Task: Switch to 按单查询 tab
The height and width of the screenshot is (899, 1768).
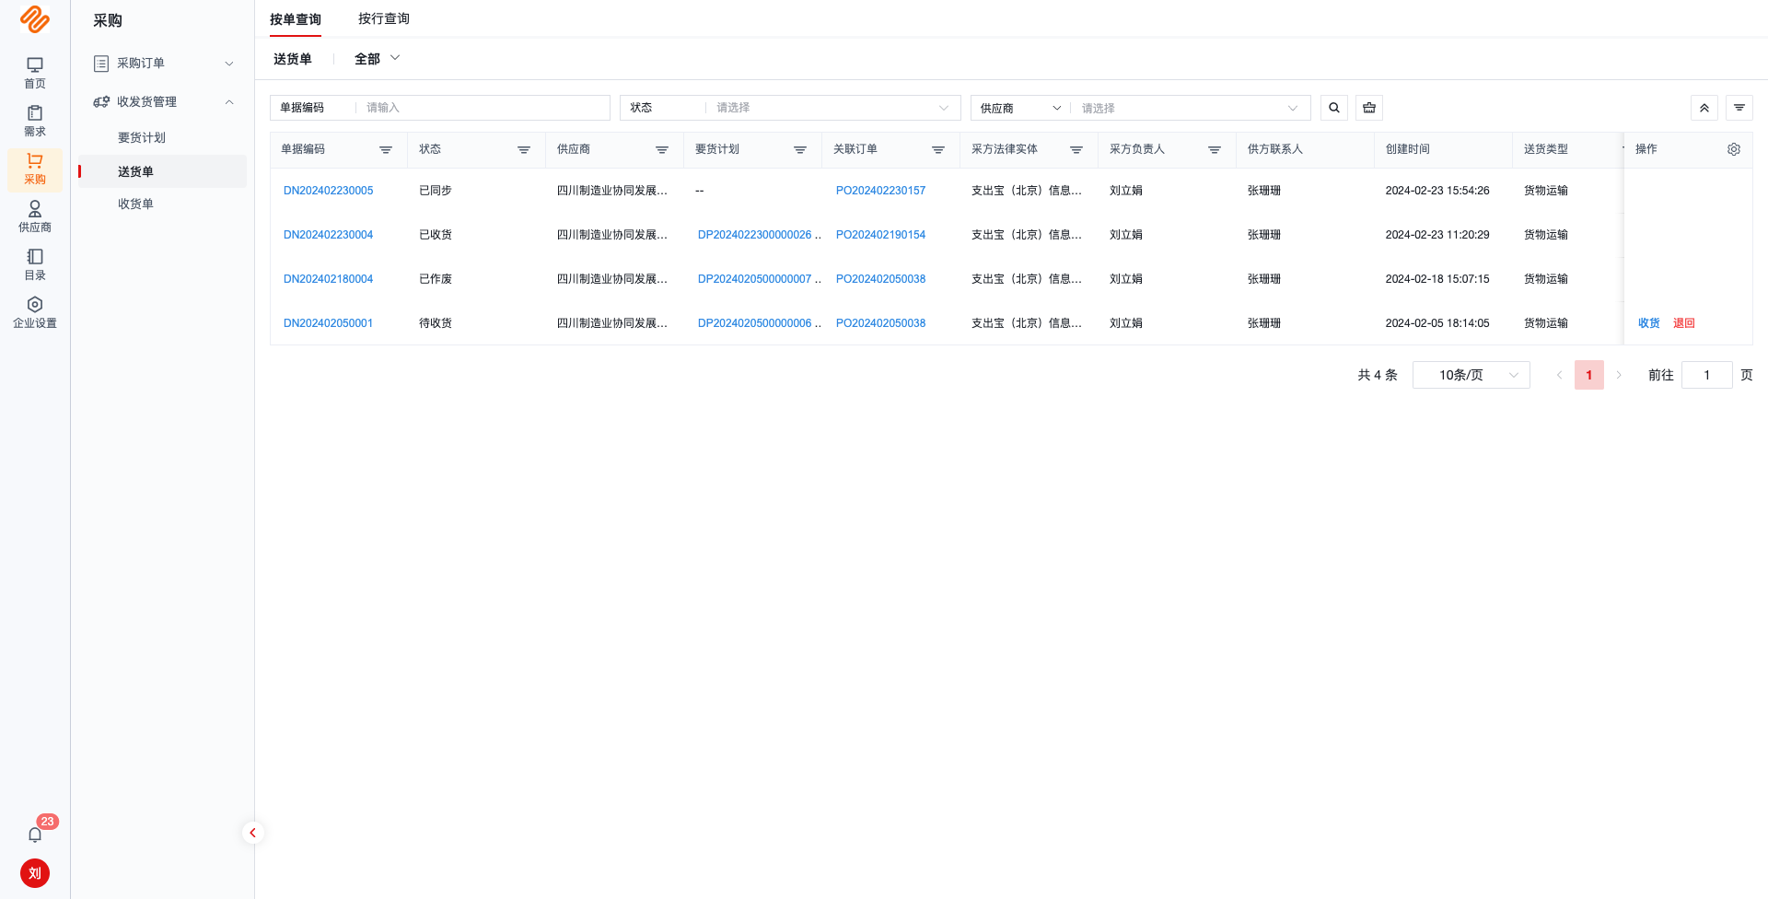Action: pyautogui.click(x=296, y=19)
